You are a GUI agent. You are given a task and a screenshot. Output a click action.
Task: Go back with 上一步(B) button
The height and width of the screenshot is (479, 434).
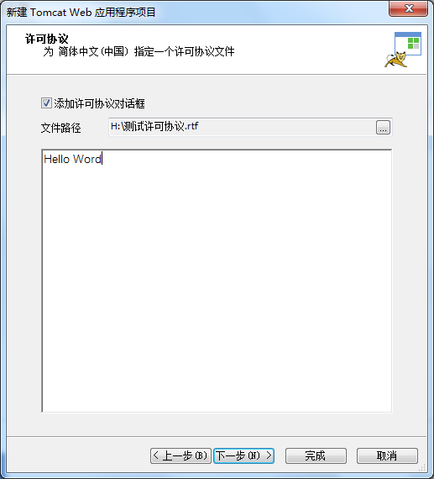(180, 455)
